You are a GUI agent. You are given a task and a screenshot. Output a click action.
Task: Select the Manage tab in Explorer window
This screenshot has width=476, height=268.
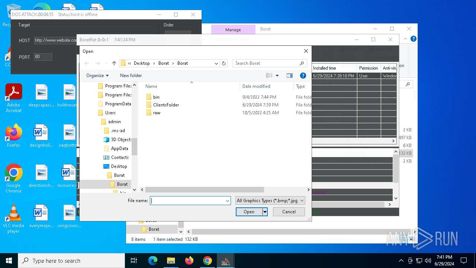click(233, 29)
